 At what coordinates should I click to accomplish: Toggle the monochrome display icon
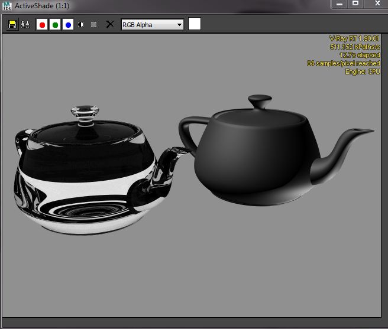(x=93, y=24)
